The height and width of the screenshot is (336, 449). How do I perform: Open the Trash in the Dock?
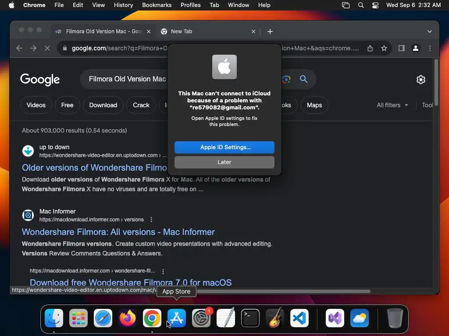click(x=395, y=318)
